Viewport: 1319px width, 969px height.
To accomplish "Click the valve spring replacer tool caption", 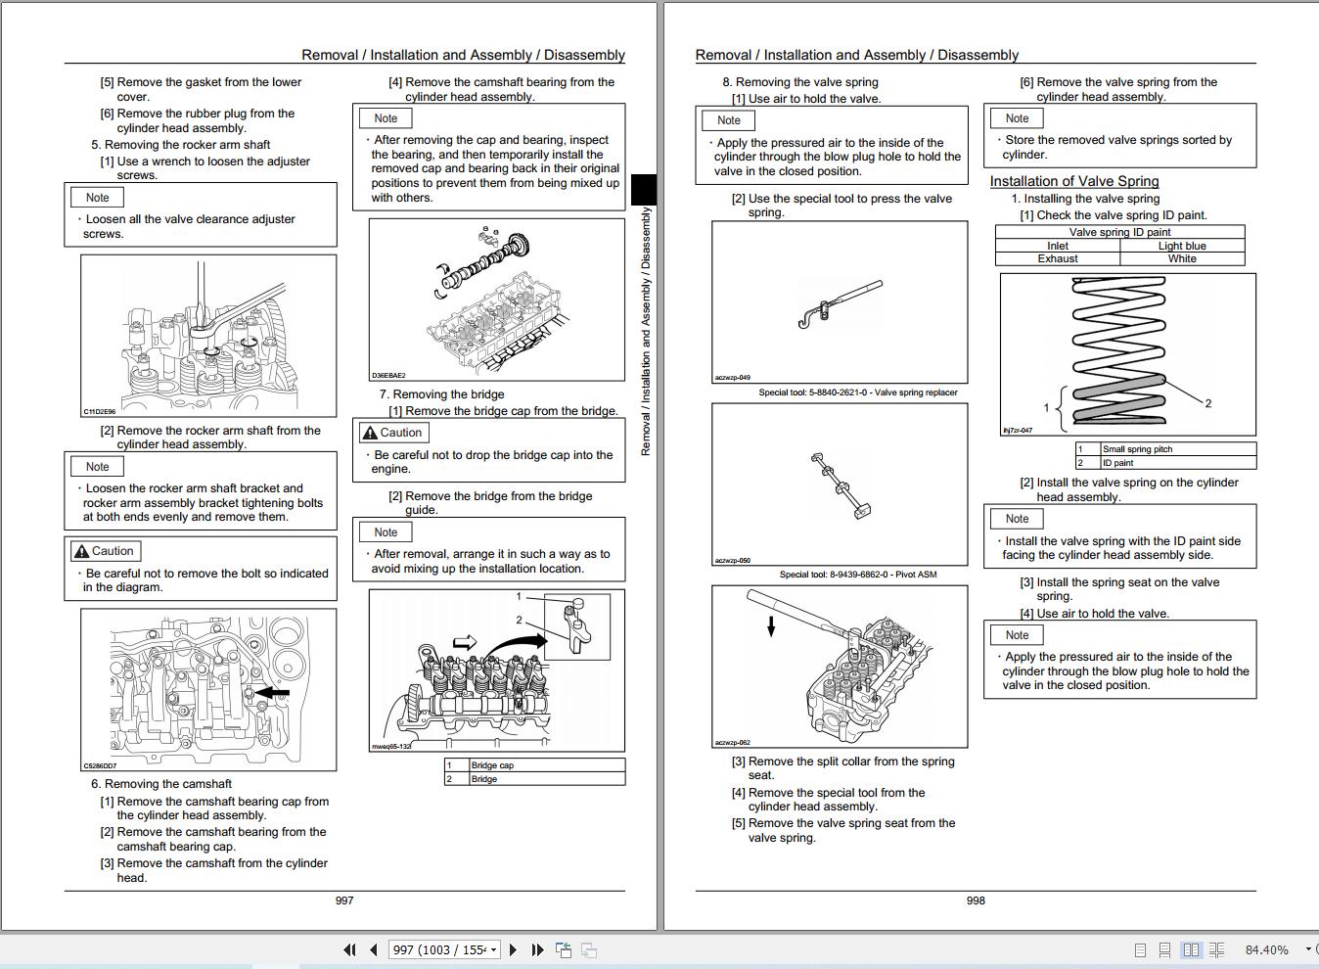I will 858,392.
